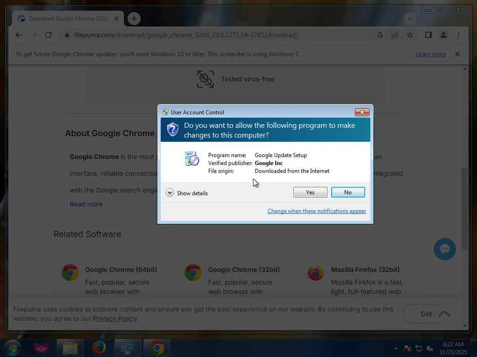Click the Google Chrome (64bit) logo icon
The width and height of the screenshot is (477, 357).
[70, 272]
